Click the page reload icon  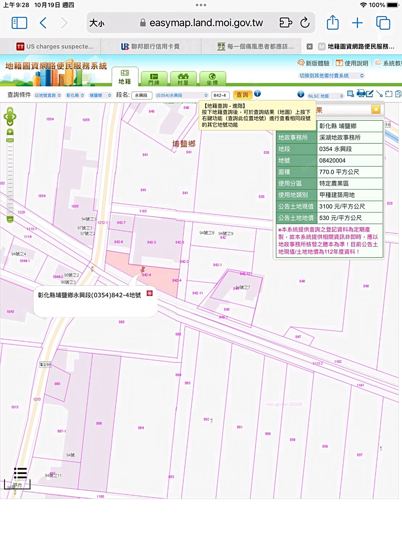305,23
